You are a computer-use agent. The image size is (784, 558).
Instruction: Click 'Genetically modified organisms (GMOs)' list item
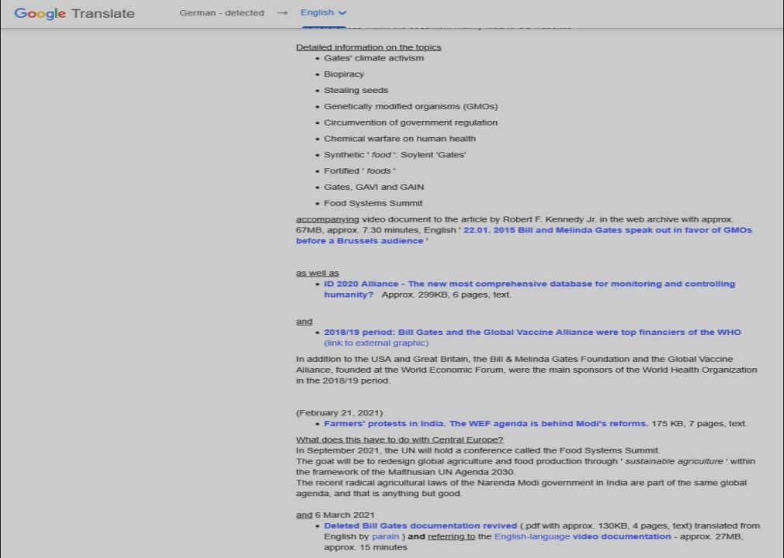[x=411, y=107]
